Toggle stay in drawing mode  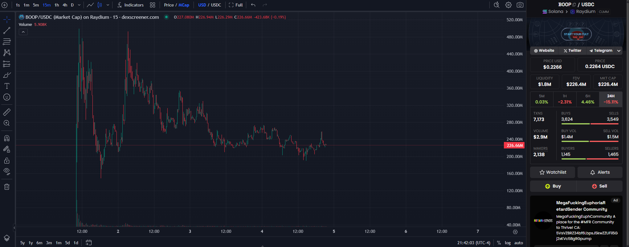pyautogui.click(x=7, y=149)
